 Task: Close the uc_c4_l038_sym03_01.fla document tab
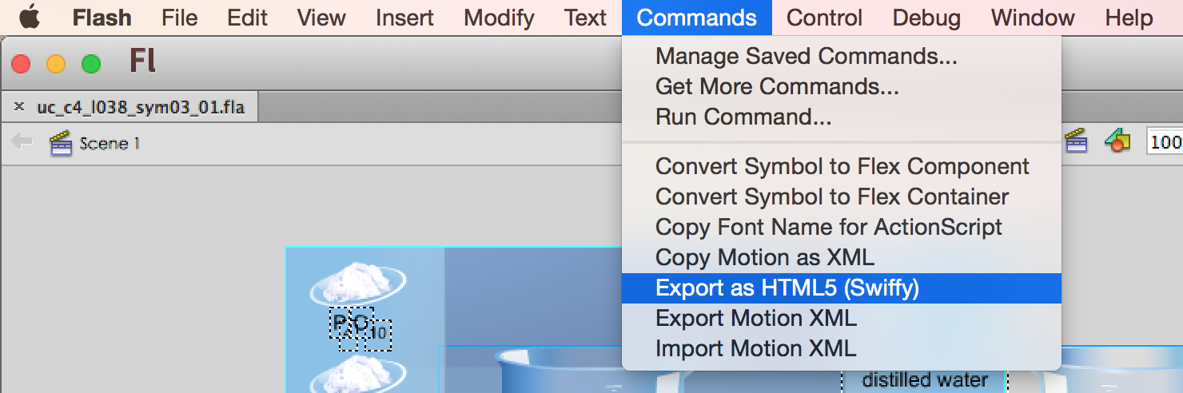19,106
